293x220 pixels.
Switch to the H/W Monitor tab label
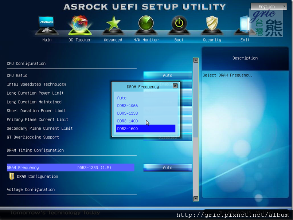click(146, 40)
